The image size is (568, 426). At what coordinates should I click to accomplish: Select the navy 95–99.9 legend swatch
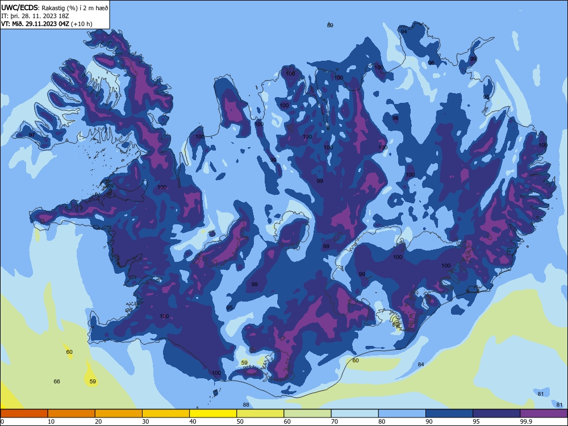click(496, 414)
